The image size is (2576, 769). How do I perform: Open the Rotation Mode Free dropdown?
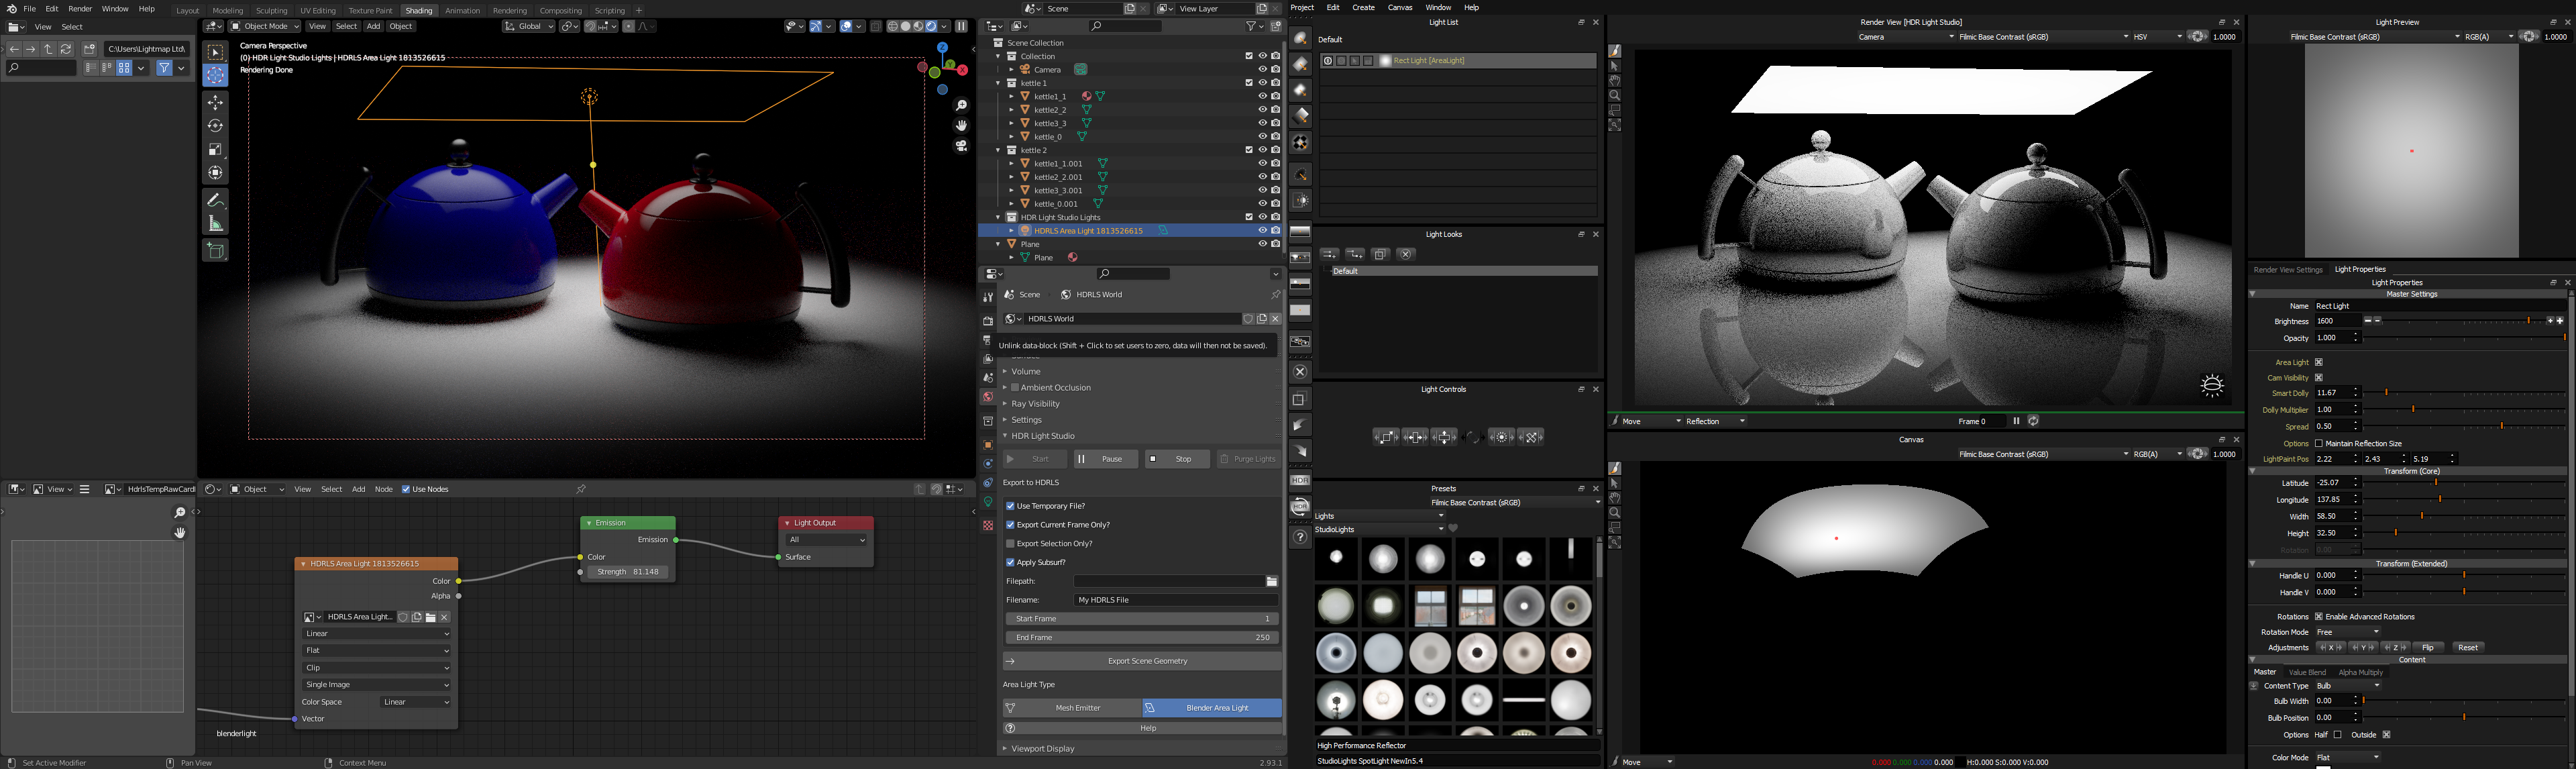(x=2348, y=632)
